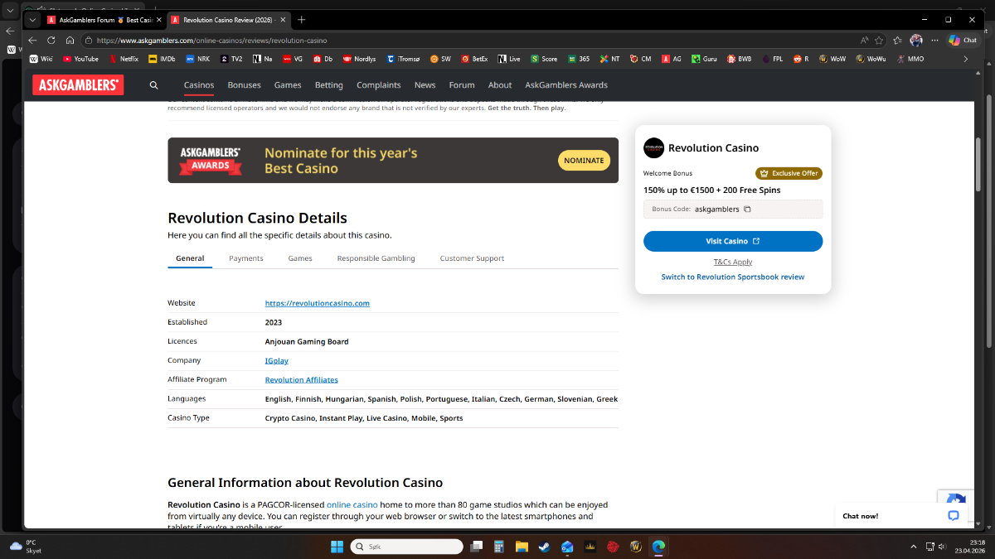
Task: Open the Chat now widget icon
Action: click(953, 515)
